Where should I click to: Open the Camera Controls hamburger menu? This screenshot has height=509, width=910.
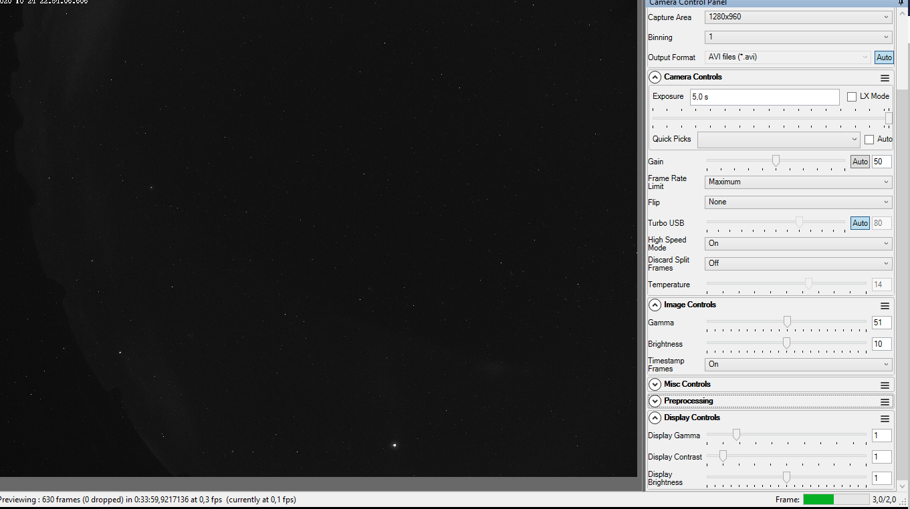coord(885,77)
